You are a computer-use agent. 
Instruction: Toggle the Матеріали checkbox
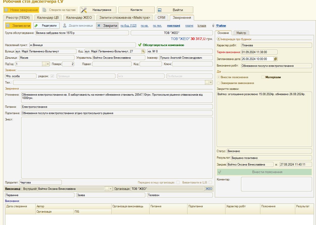(263, 77)
